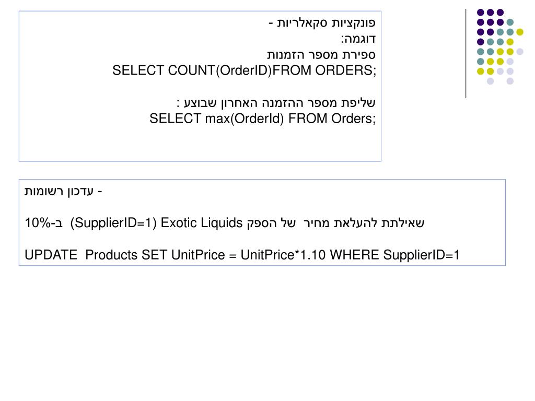Click the vertical line beside the dot pattern
This screenshot has width=535, height=401.
tap(466, 53)
